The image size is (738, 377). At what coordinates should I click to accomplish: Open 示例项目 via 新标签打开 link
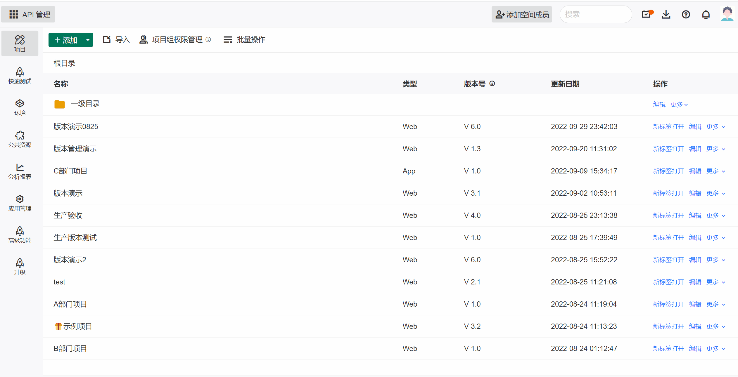point(668,326)
